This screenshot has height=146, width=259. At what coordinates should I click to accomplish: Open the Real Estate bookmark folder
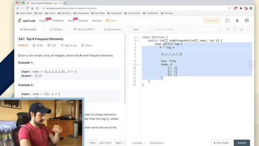98,13
